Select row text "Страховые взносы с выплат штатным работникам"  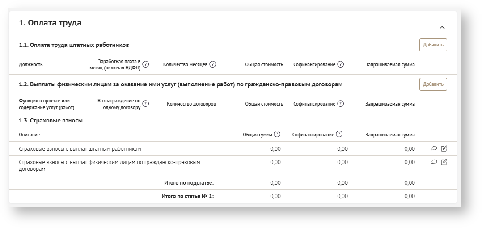click(x=80, y=149)
